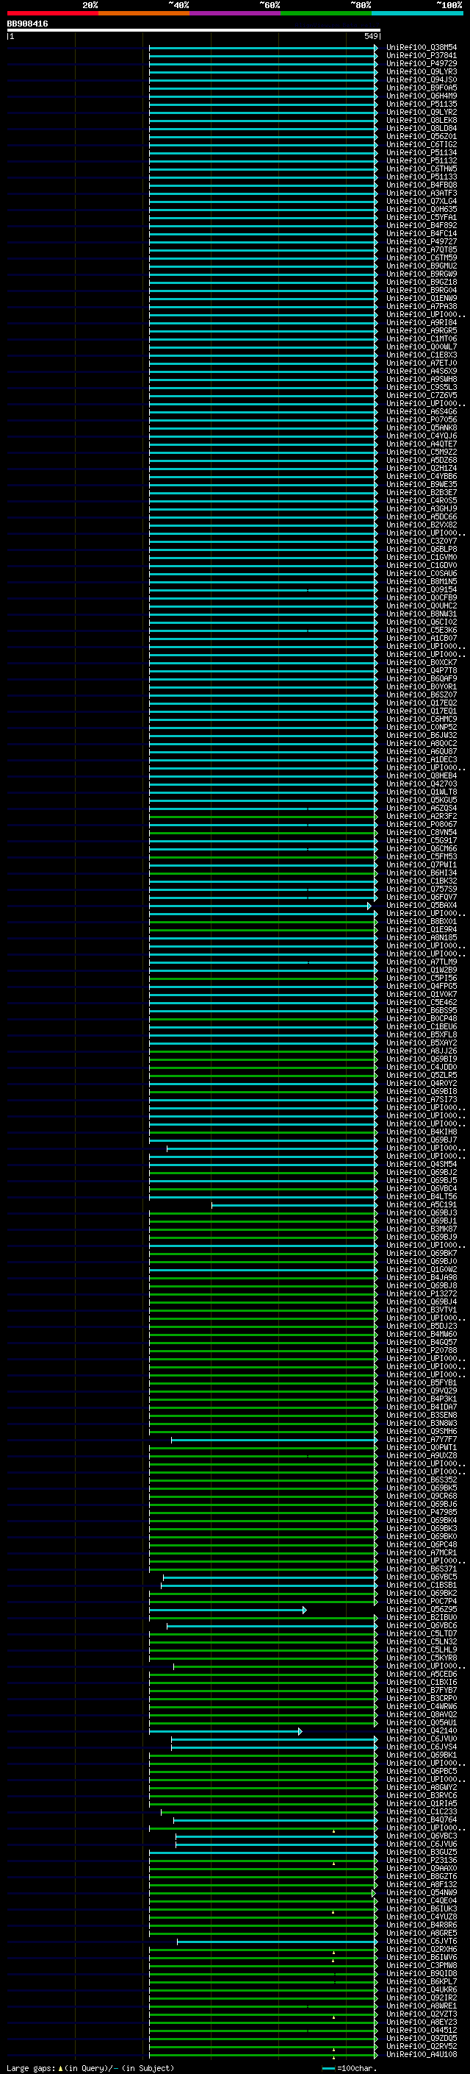470x2074 pixels.
Task: Click hit label UniRef100_A7Y7F7
Action: click(422, 1440)
